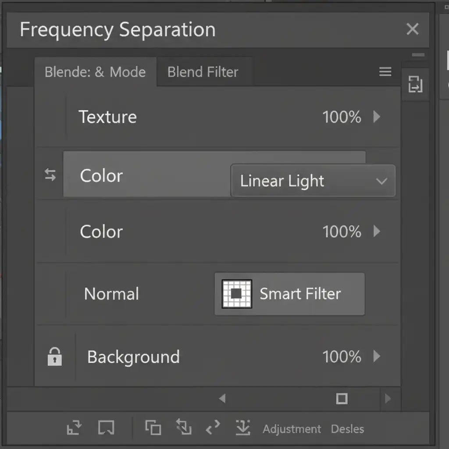Click the Adjustment label in bottom bar
Screen dimensions: 449x449
pyautogui.click(x=292, y=429)
